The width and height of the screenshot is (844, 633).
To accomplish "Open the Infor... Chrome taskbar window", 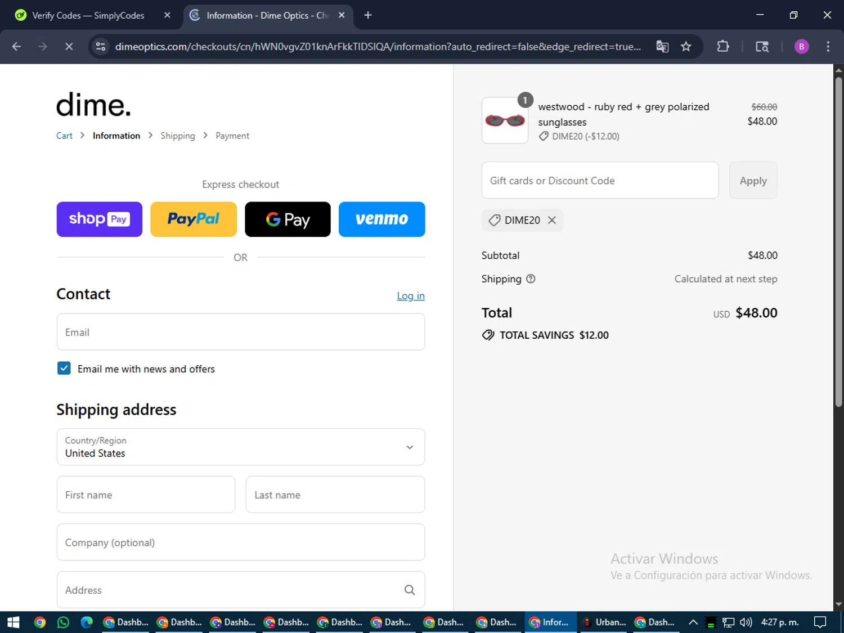I will click(551, 622).
